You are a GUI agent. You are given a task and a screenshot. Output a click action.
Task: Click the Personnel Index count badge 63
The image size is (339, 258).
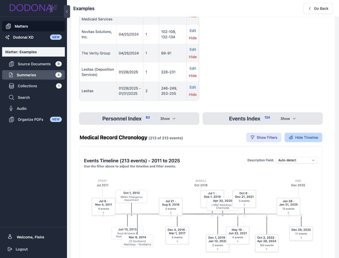(148, 118)
